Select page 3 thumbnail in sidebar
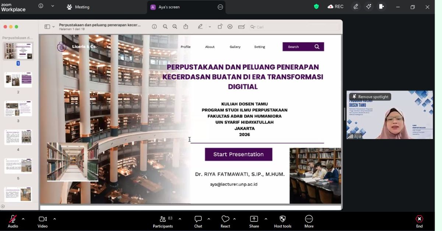Viewport: 442px width, 231px height. click(x=18, y=109)
